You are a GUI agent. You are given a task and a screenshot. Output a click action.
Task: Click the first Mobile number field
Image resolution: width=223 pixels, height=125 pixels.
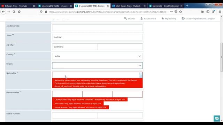(75, 116)
